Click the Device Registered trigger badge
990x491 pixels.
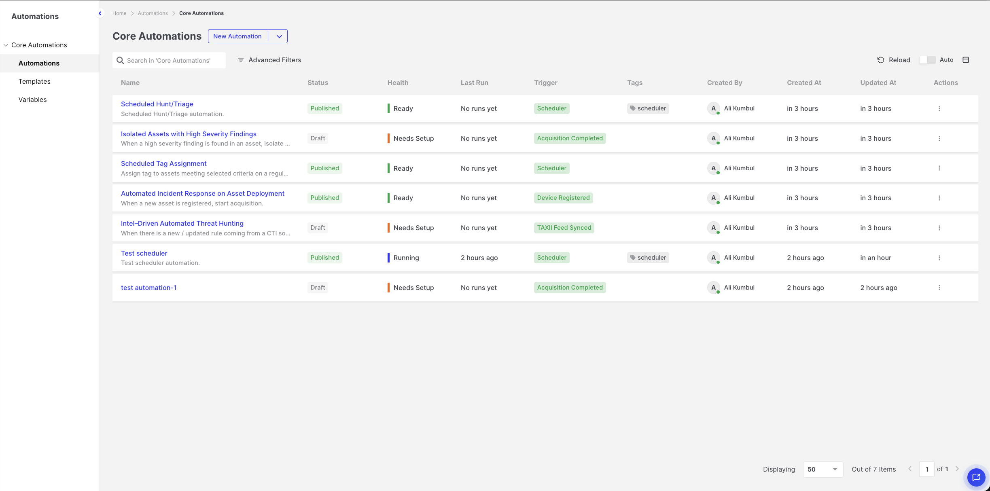563,198
